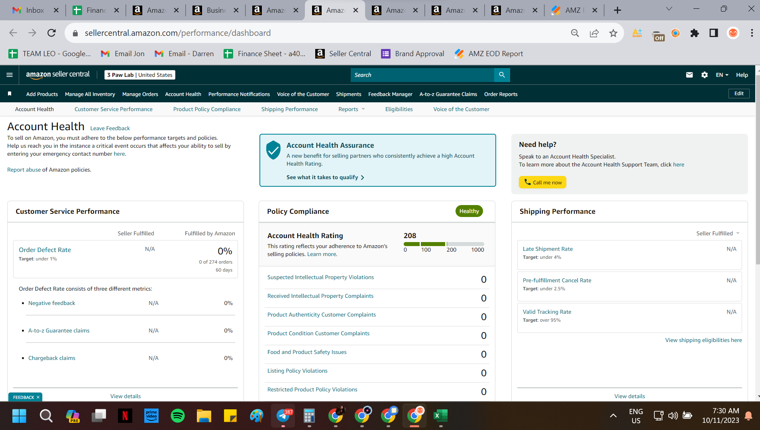Open Performance Notifications in the navigation bar

coord(239,94)
